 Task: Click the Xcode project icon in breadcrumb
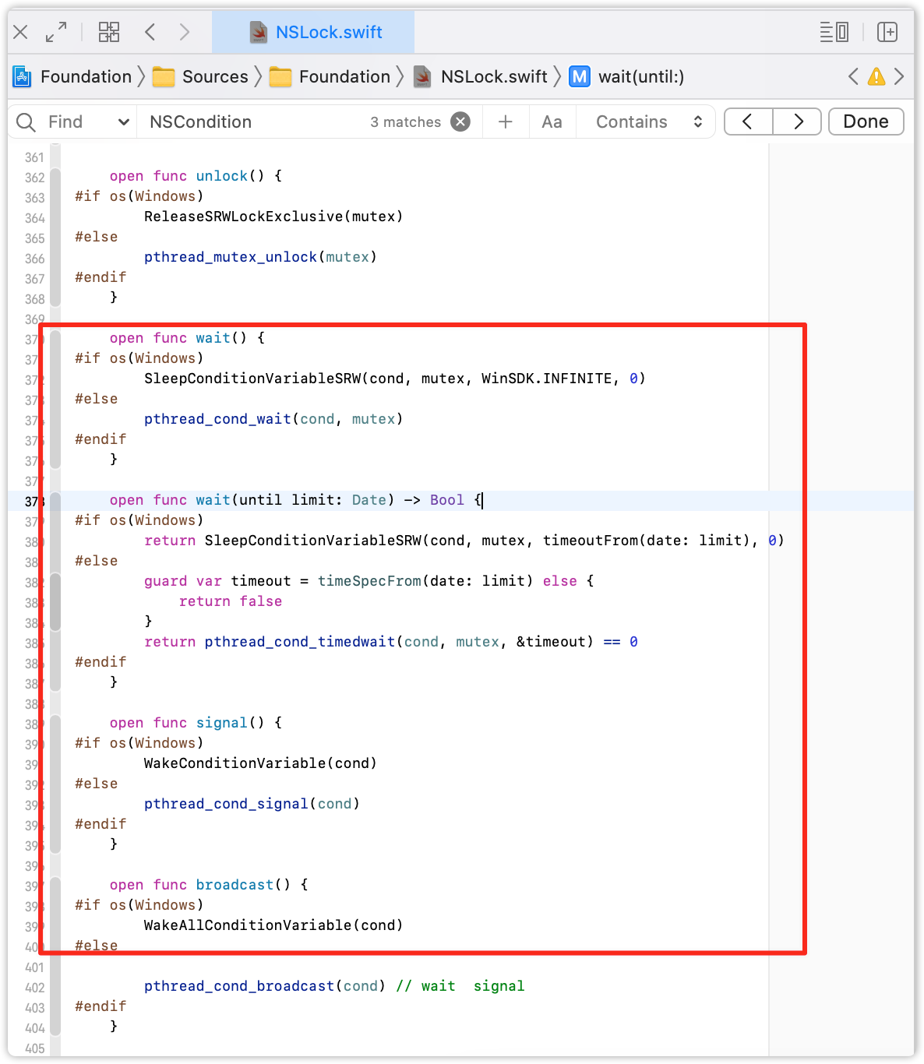click(x=22, y=76)
